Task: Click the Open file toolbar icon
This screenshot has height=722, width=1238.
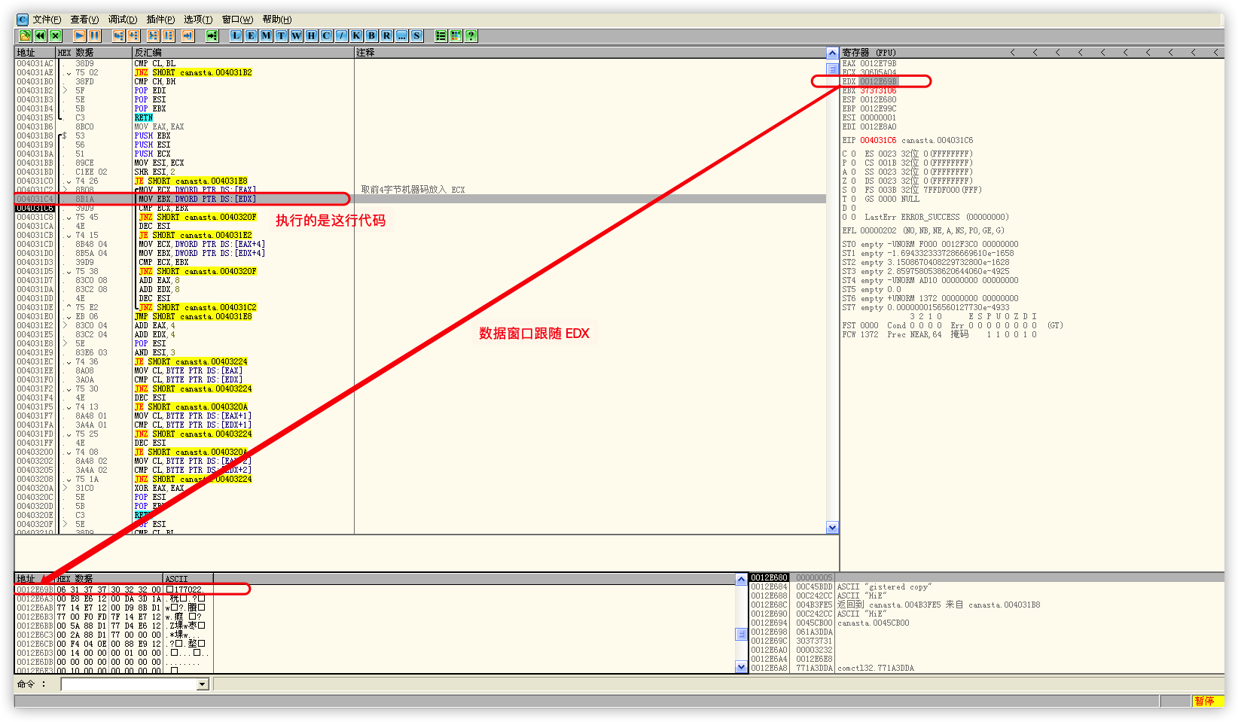Action: coord(25,35)
